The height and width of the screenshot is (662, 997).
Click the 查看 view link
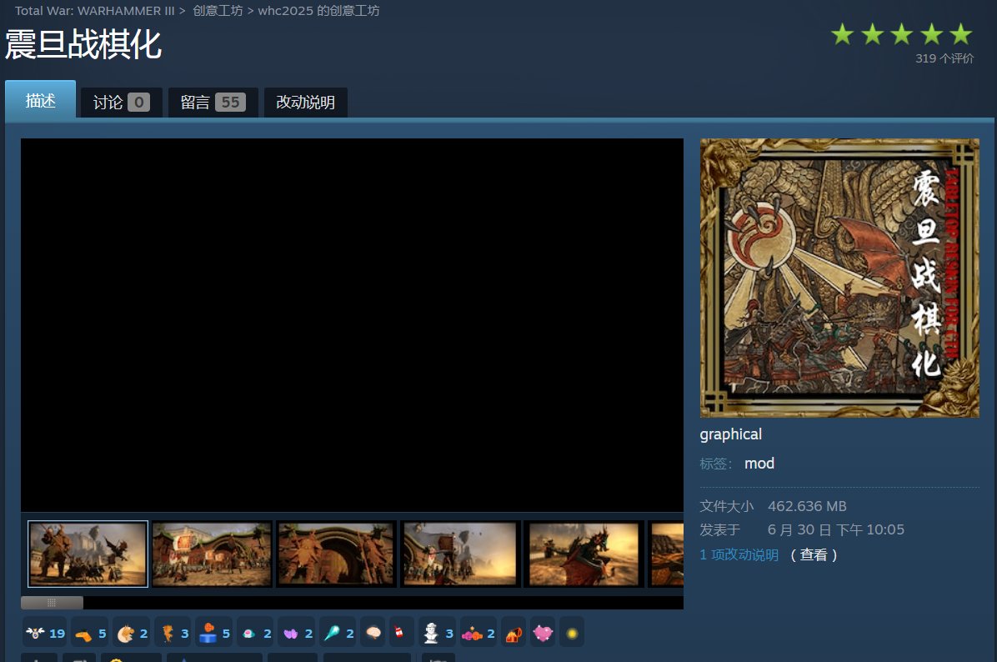tap(814, 554)
